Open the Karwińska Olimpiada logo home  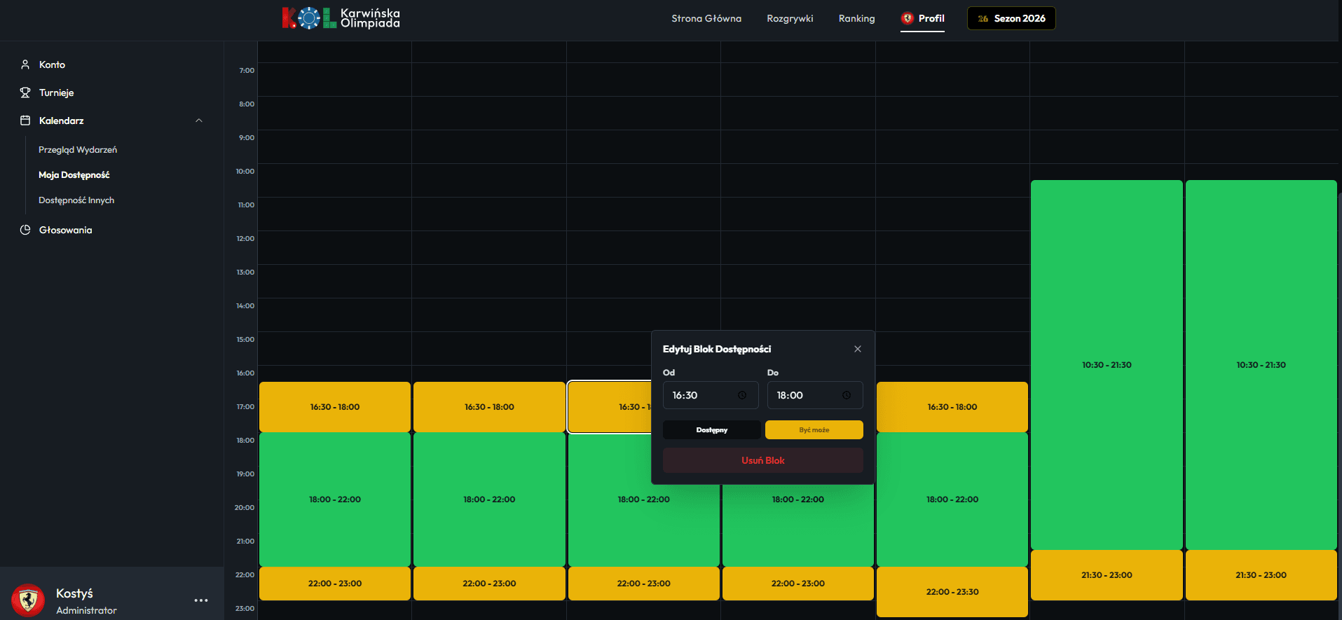(341, 18)
